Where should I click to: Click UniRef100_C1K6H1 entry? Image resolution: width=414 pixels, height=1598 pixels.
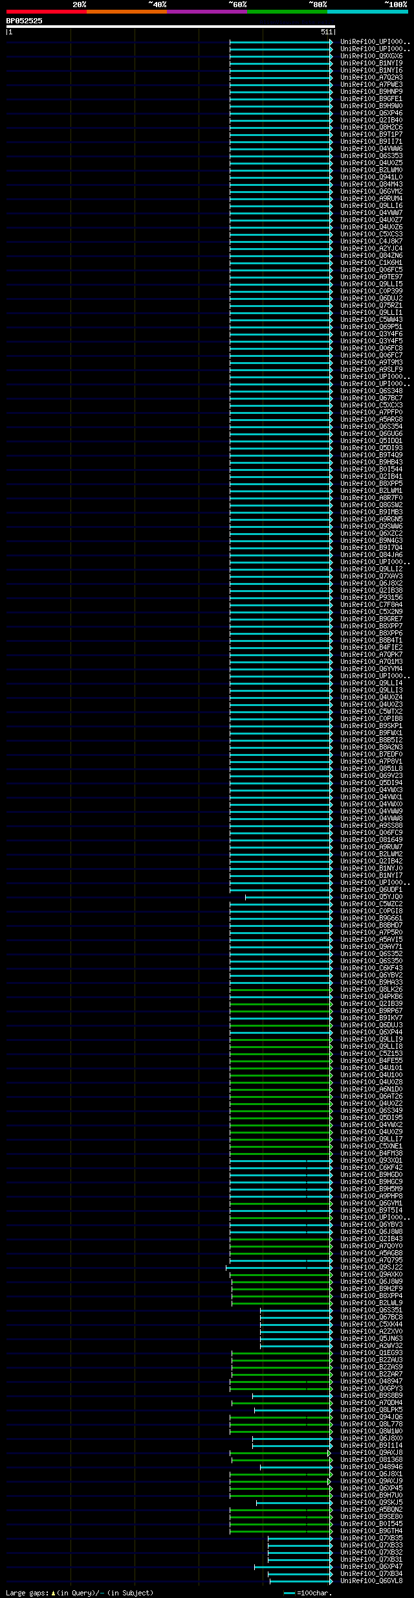(371, 263)
